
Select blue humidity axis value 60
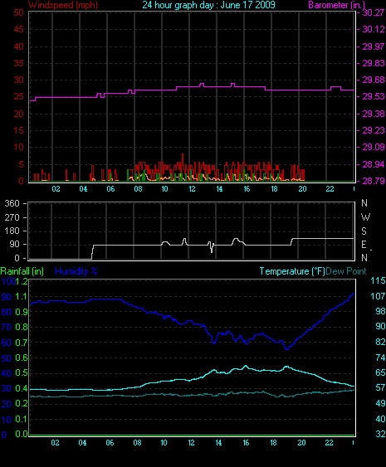coord(6,343)
